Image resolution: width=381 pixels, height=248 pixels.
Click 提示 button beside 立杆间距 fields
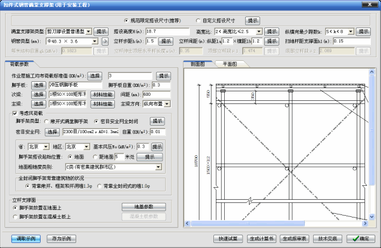click(x=272, y=41)
